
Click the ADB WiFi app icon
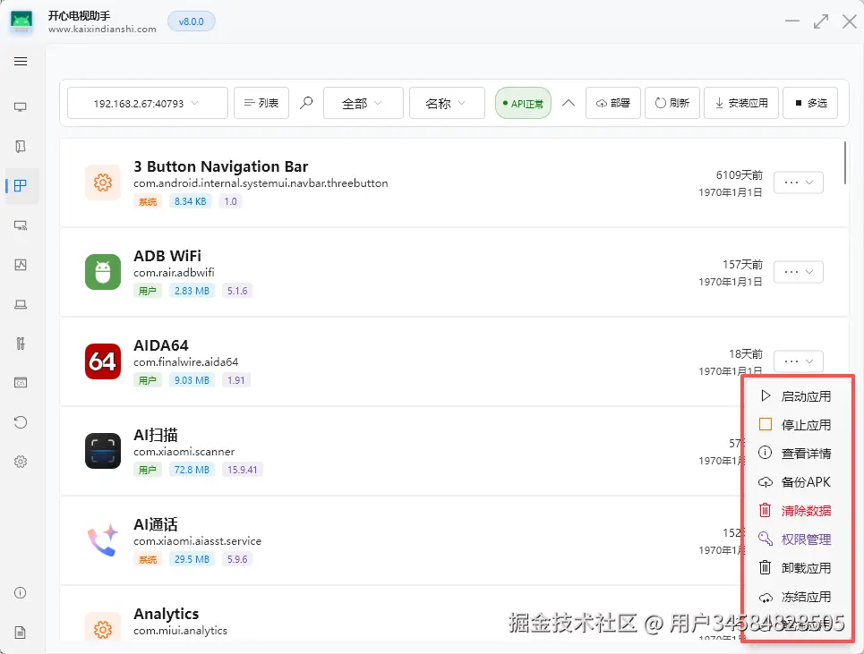click(x=103, y=272)
